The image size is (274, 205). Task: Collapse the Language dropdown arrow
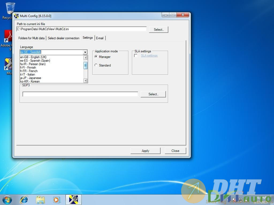click(85, 52)
